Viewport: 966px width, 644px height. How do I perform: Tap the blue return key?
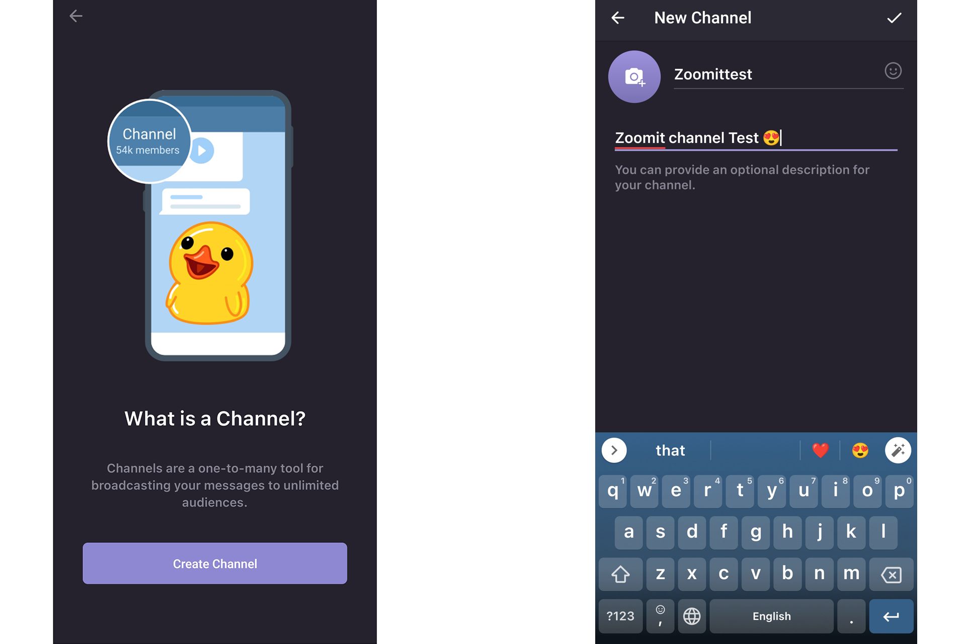tap(892, 616)
